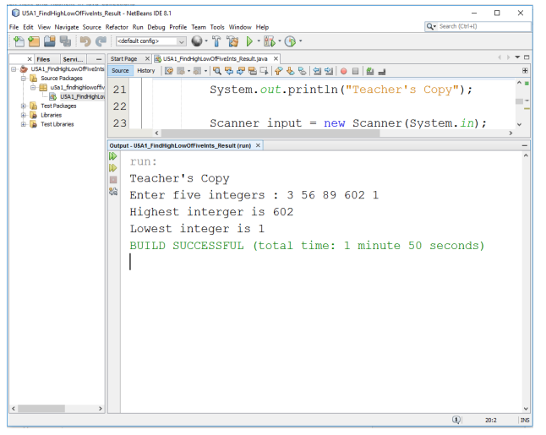Switch to the Files tab

[x=43, y=59]
